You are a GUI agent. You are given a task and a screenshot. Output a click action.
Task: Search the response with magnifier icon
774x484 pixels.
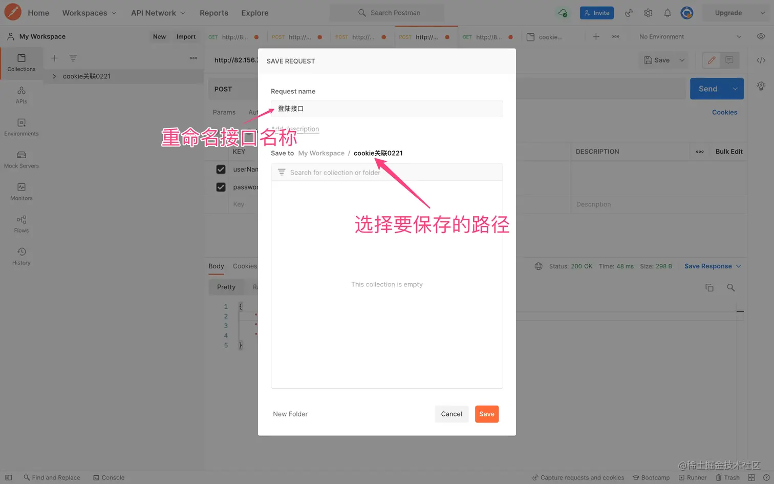coord(731,288)
